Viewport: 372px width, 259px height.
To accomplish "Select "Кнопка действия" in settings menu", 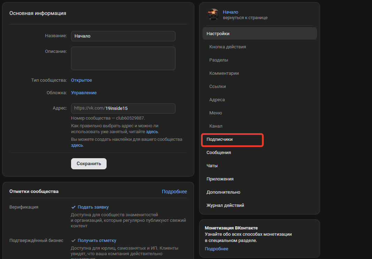I will pos(227,47).
